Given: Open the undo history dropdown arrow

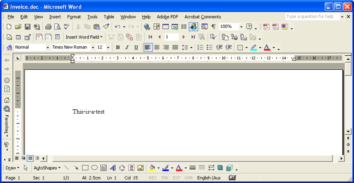Looking at the screenshot, I should [x=124, y=27].
